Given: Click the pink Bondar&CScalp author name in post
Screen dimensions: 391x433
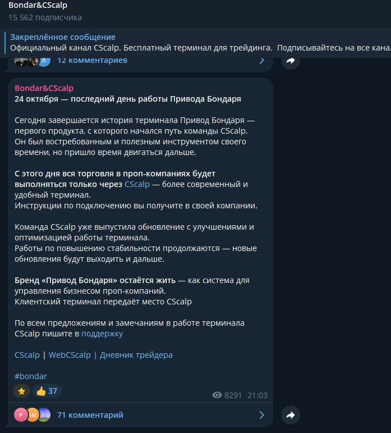Looking at the screenshot, I should tap(44, 88).
